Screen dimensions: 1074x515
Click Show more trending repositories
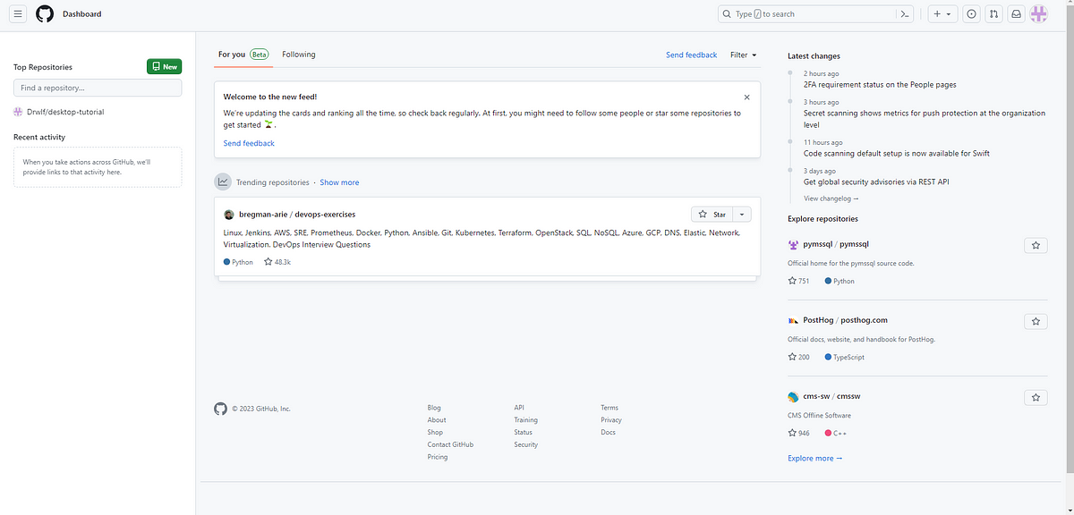pyautogui.click(x=339, y=182)
